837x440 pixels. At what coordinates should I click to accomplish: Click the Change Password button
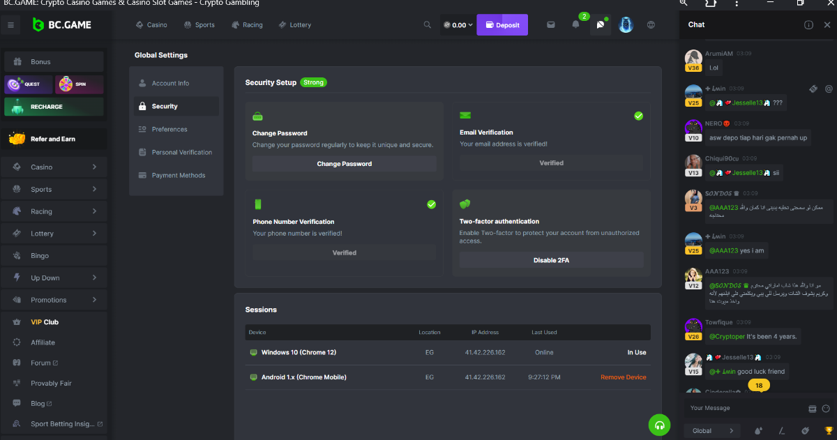[x=344, y=164]
